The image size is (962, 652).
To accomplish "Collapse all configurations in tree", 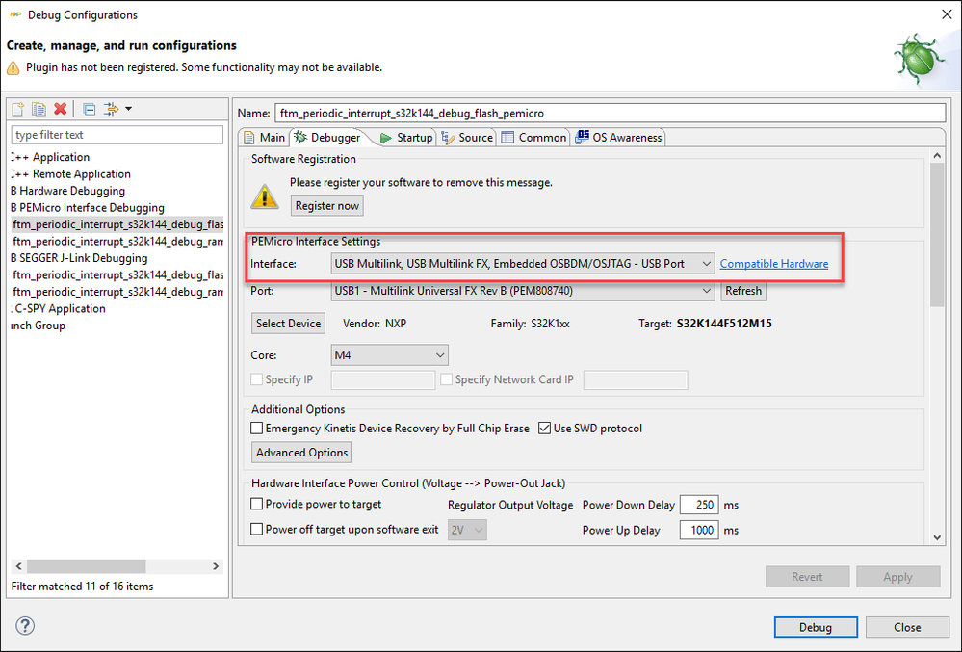I will coord(90,109).
